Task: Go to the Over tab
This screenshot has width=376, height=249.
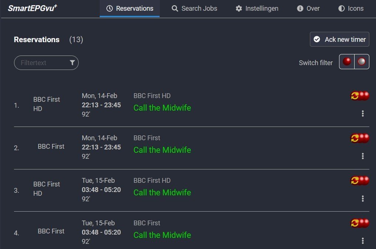Action: click(x=308, y=8)
